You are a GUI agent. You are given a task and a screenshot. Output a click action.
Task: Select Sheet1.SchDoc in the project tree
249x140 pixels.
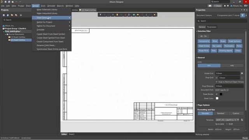coord(18,37)
